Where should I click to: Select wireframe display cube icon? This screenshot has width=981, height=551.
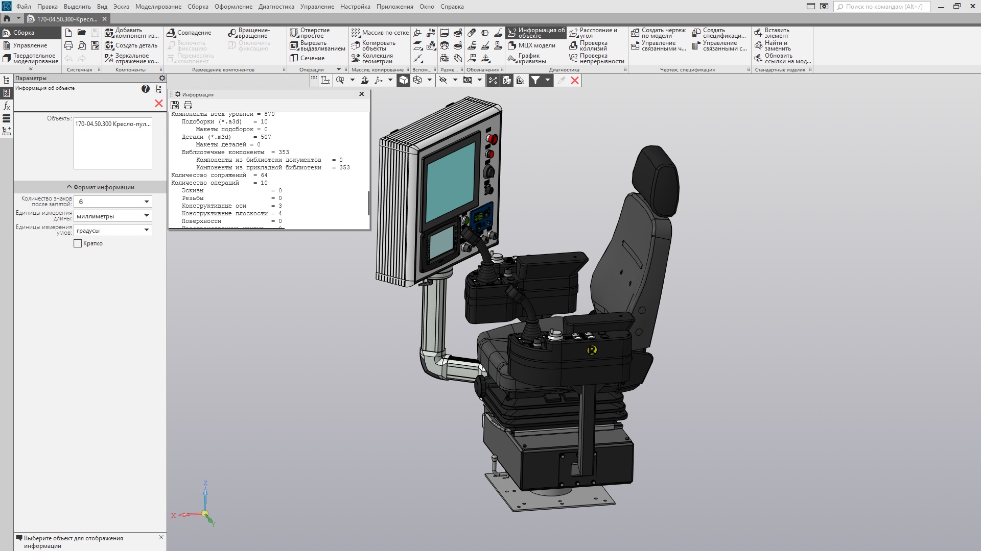[x=417, y=80]
